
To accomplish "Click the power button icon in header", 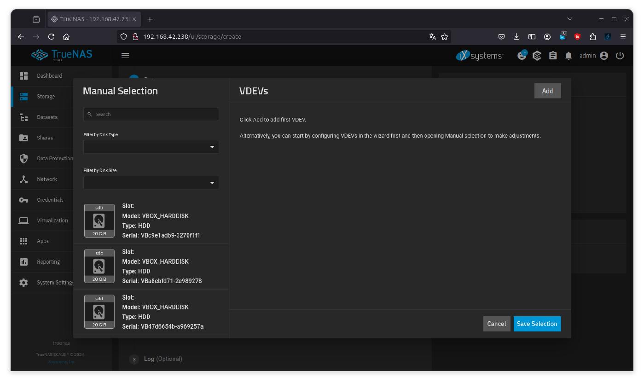I will tap(620, 56).
